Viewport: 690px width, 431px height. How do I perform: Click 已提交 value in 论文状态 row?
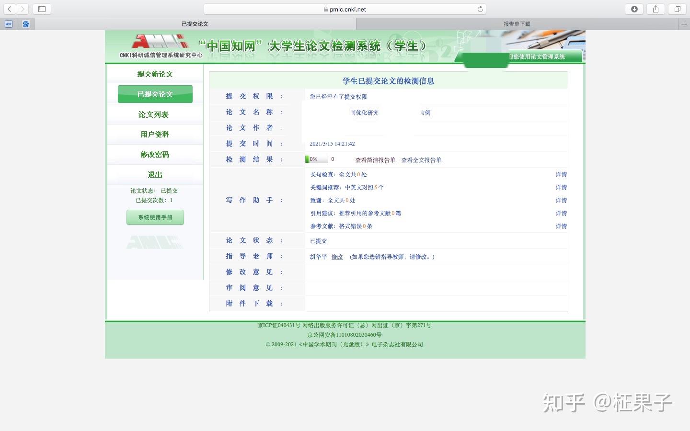click(318, 241)
